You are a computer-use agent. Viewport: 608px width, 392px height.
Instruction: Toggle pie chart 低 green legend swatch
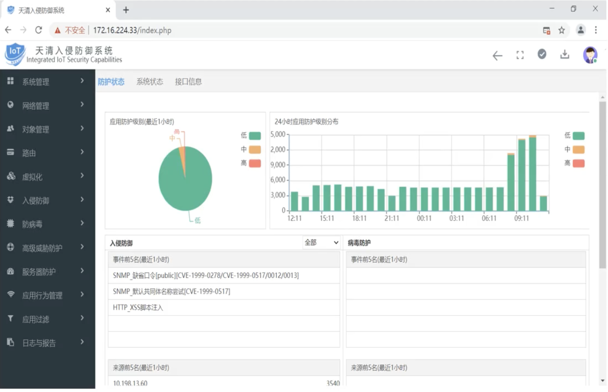(x=255, y=136)
